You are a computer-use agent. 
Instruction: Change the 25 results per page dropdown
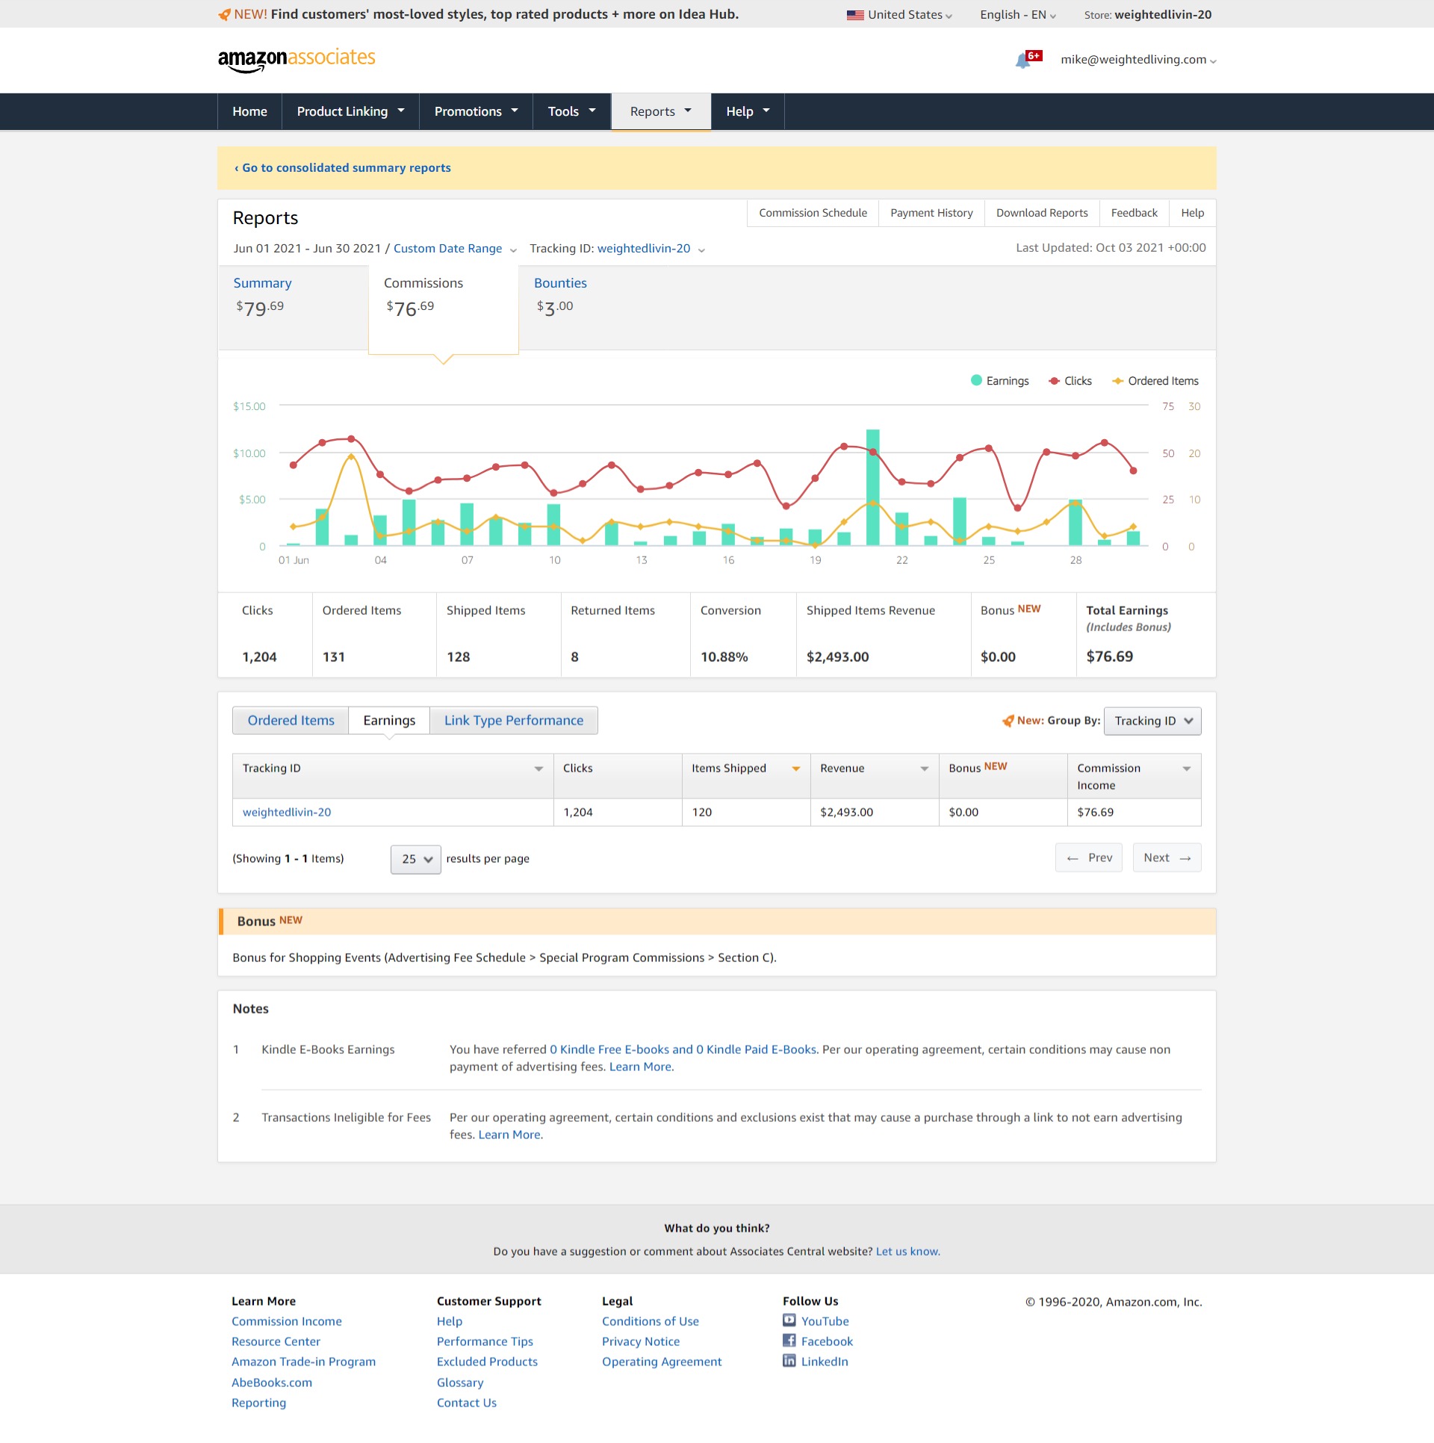point(415,859)
